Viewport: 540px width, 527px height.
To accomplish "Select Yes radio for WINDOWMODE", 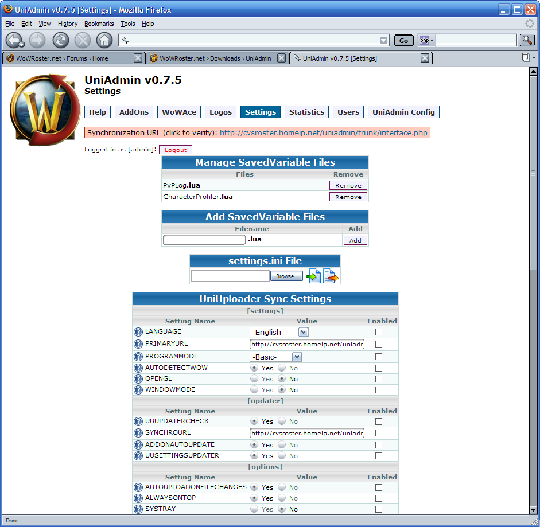I will click(254, 389).
